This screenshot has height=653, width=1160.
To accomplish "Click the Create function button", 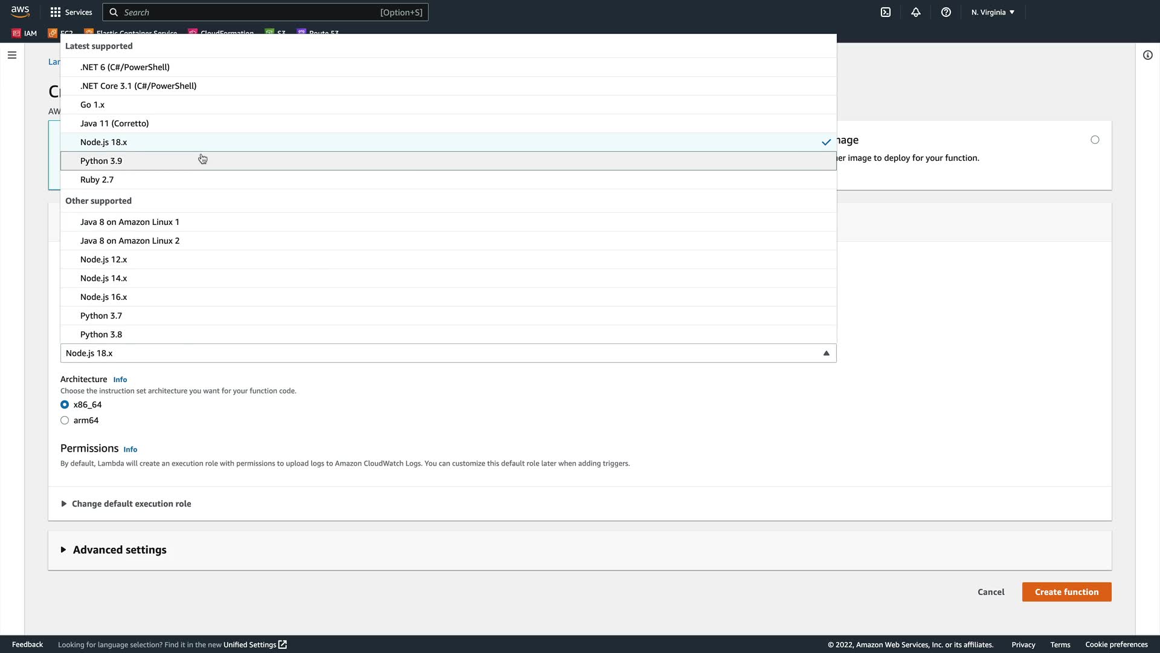I will coord(1066,592).
